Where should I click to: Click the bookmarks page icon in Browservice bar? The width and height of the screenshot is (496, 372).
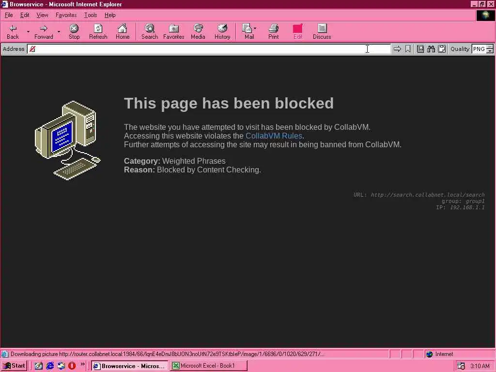pyautogui.click(x=420, y=49)
